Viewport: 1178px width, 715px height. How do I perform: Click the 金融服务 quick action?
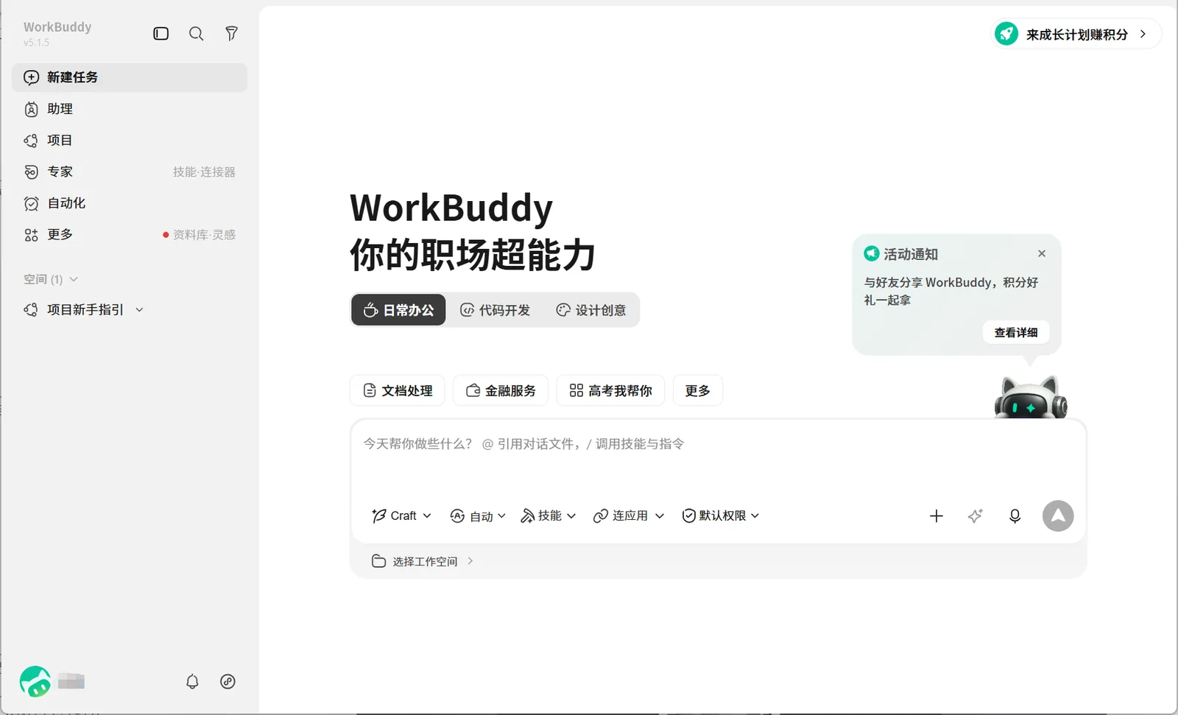[501, 390]
